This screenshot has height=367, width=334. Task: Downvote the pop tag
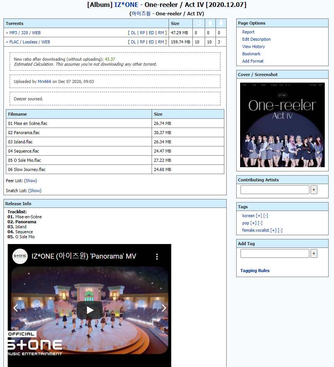260,223
